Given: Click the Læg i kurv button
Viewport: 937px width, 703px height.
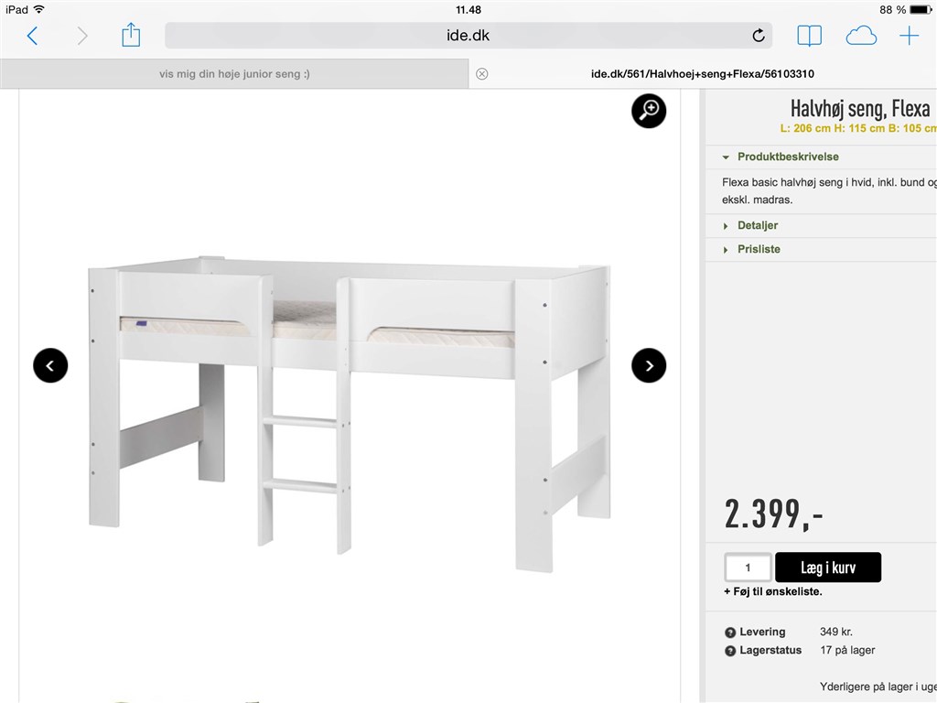Looking at the screenshot, I should pyautogui.click(x=827, y=568).
